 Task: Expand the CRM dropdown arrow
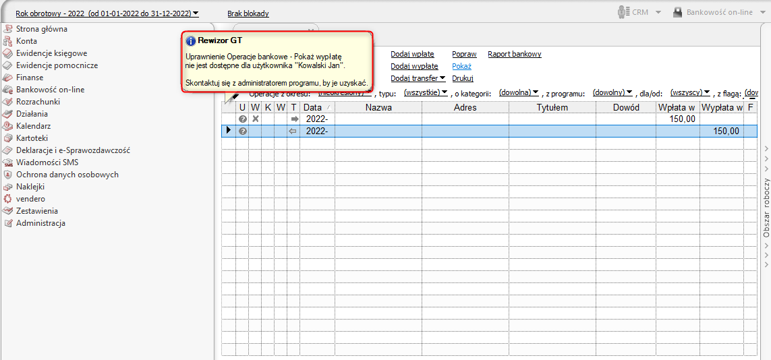tap(658, 13)
